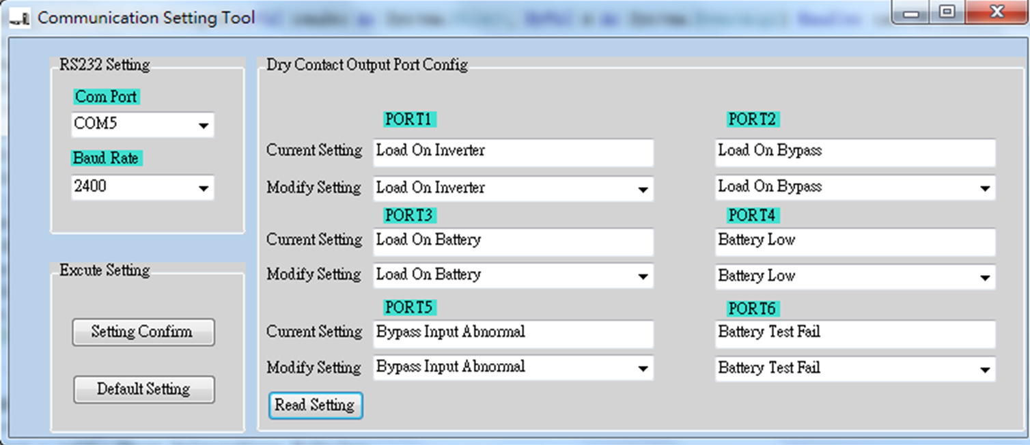The image size is (1030, 445).
Task: Open the Com Port dropdown
Action: 203,126
